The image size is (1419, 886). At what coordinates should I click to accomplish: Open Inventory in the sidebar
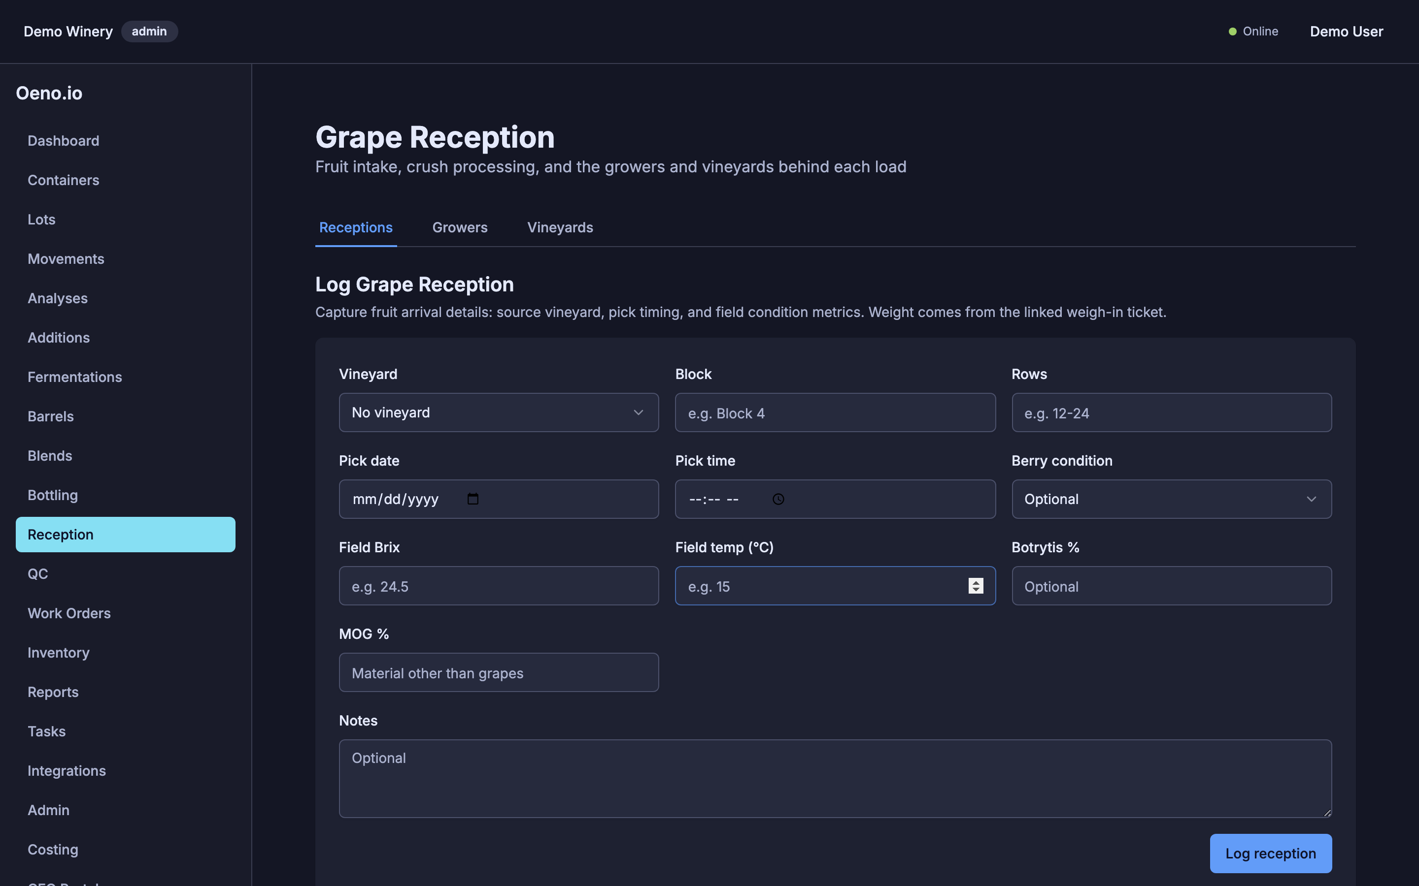(x=126, y=652)
